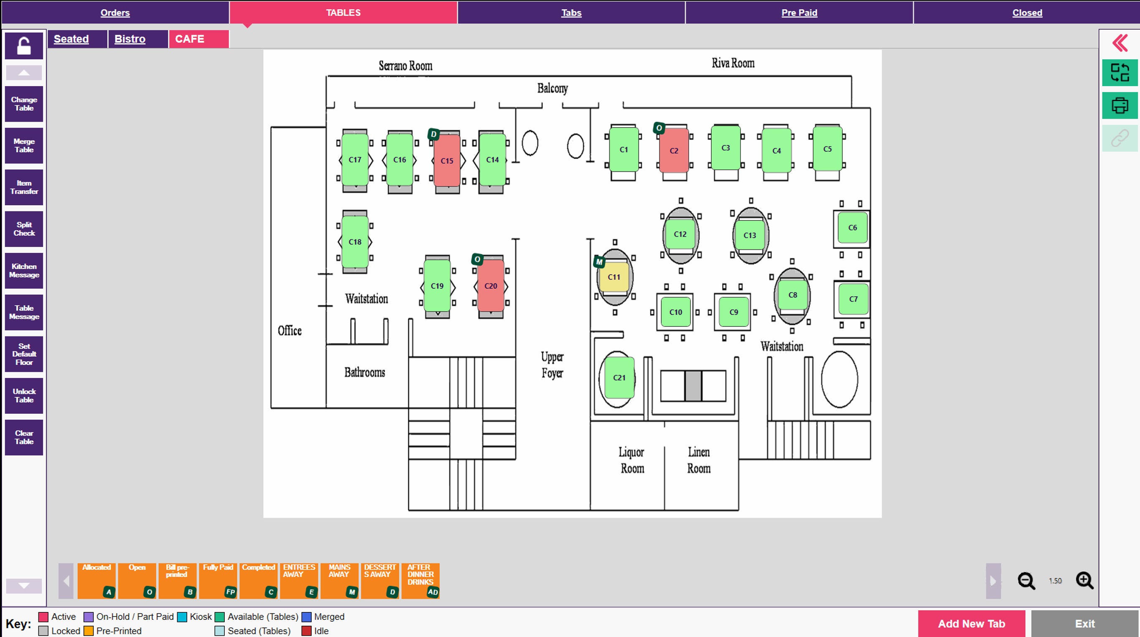Zoom in the floor plan
The height and width of the screenshot is (637, 1140).
pyautogui.click(x=1084, y=580)
